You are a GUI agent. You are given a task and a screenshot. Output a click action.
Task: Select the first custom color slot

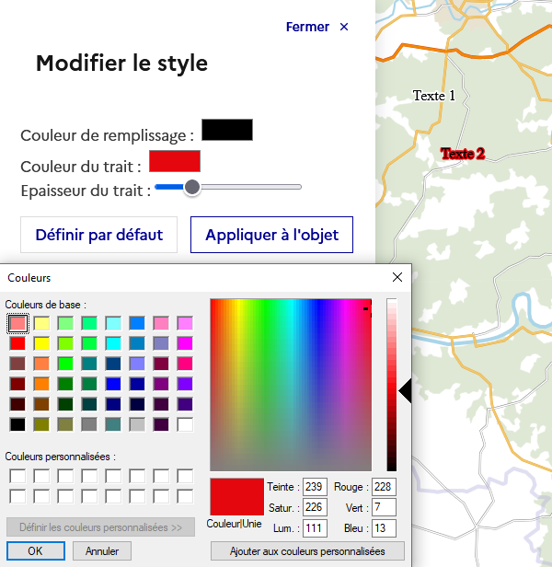(x=17, y=476)
